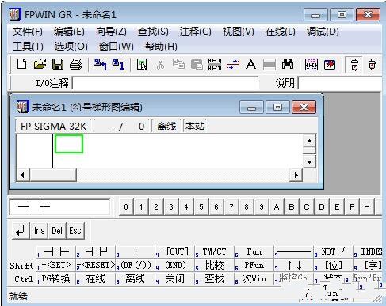The image size is (386, 306).
Task: Open the 选项(O) menu
Action: pyautogui.click(x=71, y=47)
